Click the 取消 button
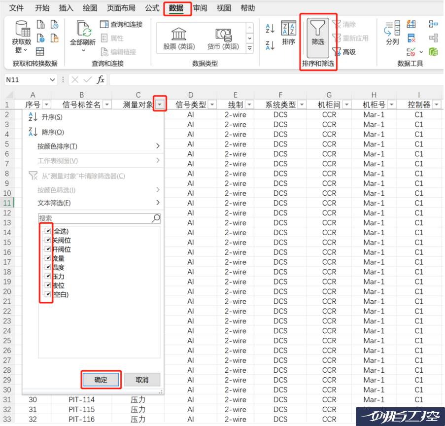Screen dimensions: 445x426 point(142,380)
